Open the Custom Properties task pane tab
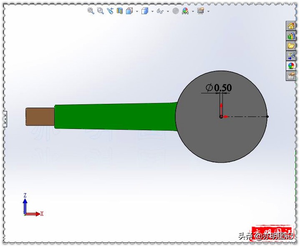Screen dimensions: 300x247 point(291,76)
